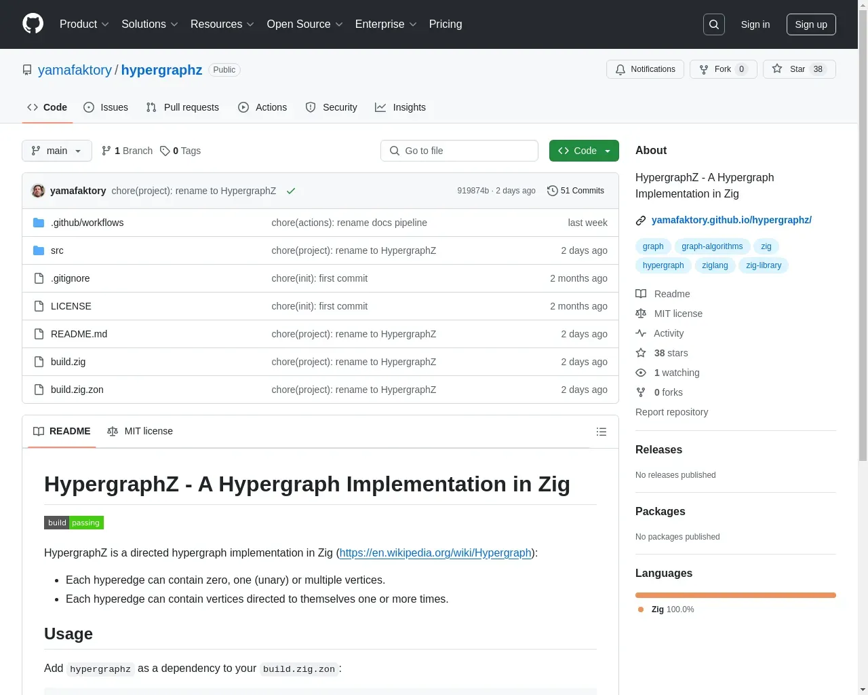
Task: Open the Insights tab
Action: [400, 107]
